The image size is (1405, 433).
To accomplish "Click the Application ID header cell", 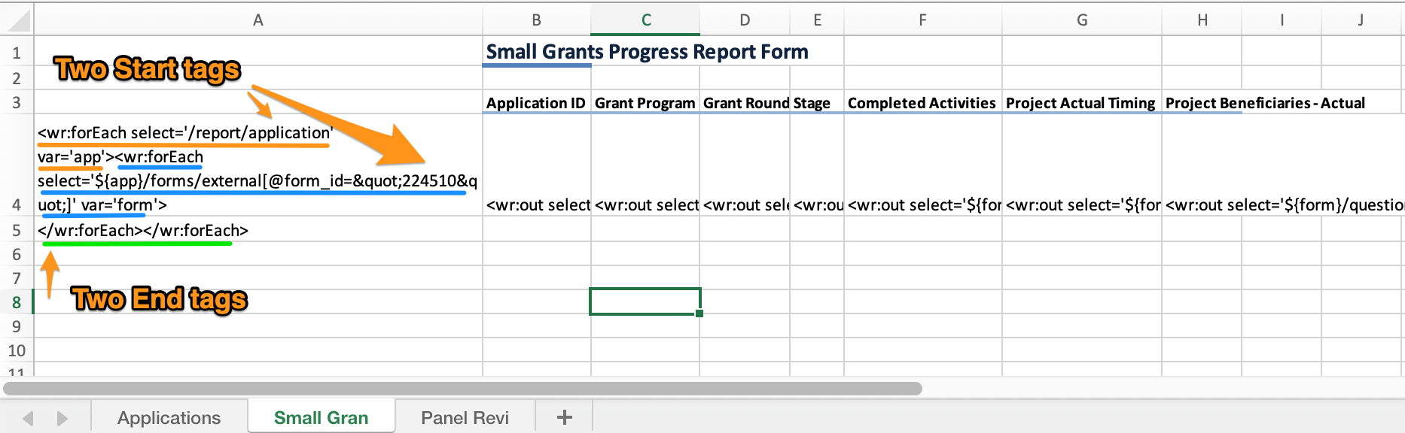I will coord(536,103).
